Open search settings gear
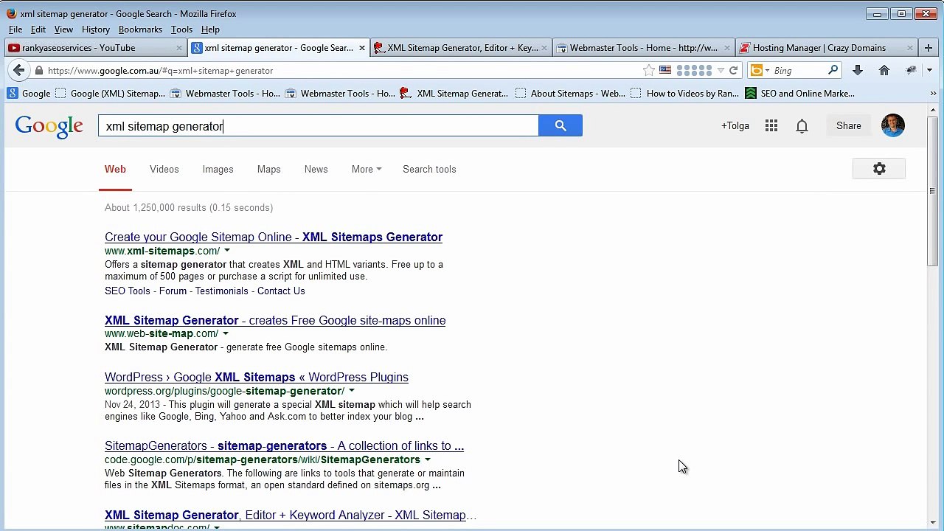Image resolution: width=944 pixels, height=531 pixels. tap(879, 169)
